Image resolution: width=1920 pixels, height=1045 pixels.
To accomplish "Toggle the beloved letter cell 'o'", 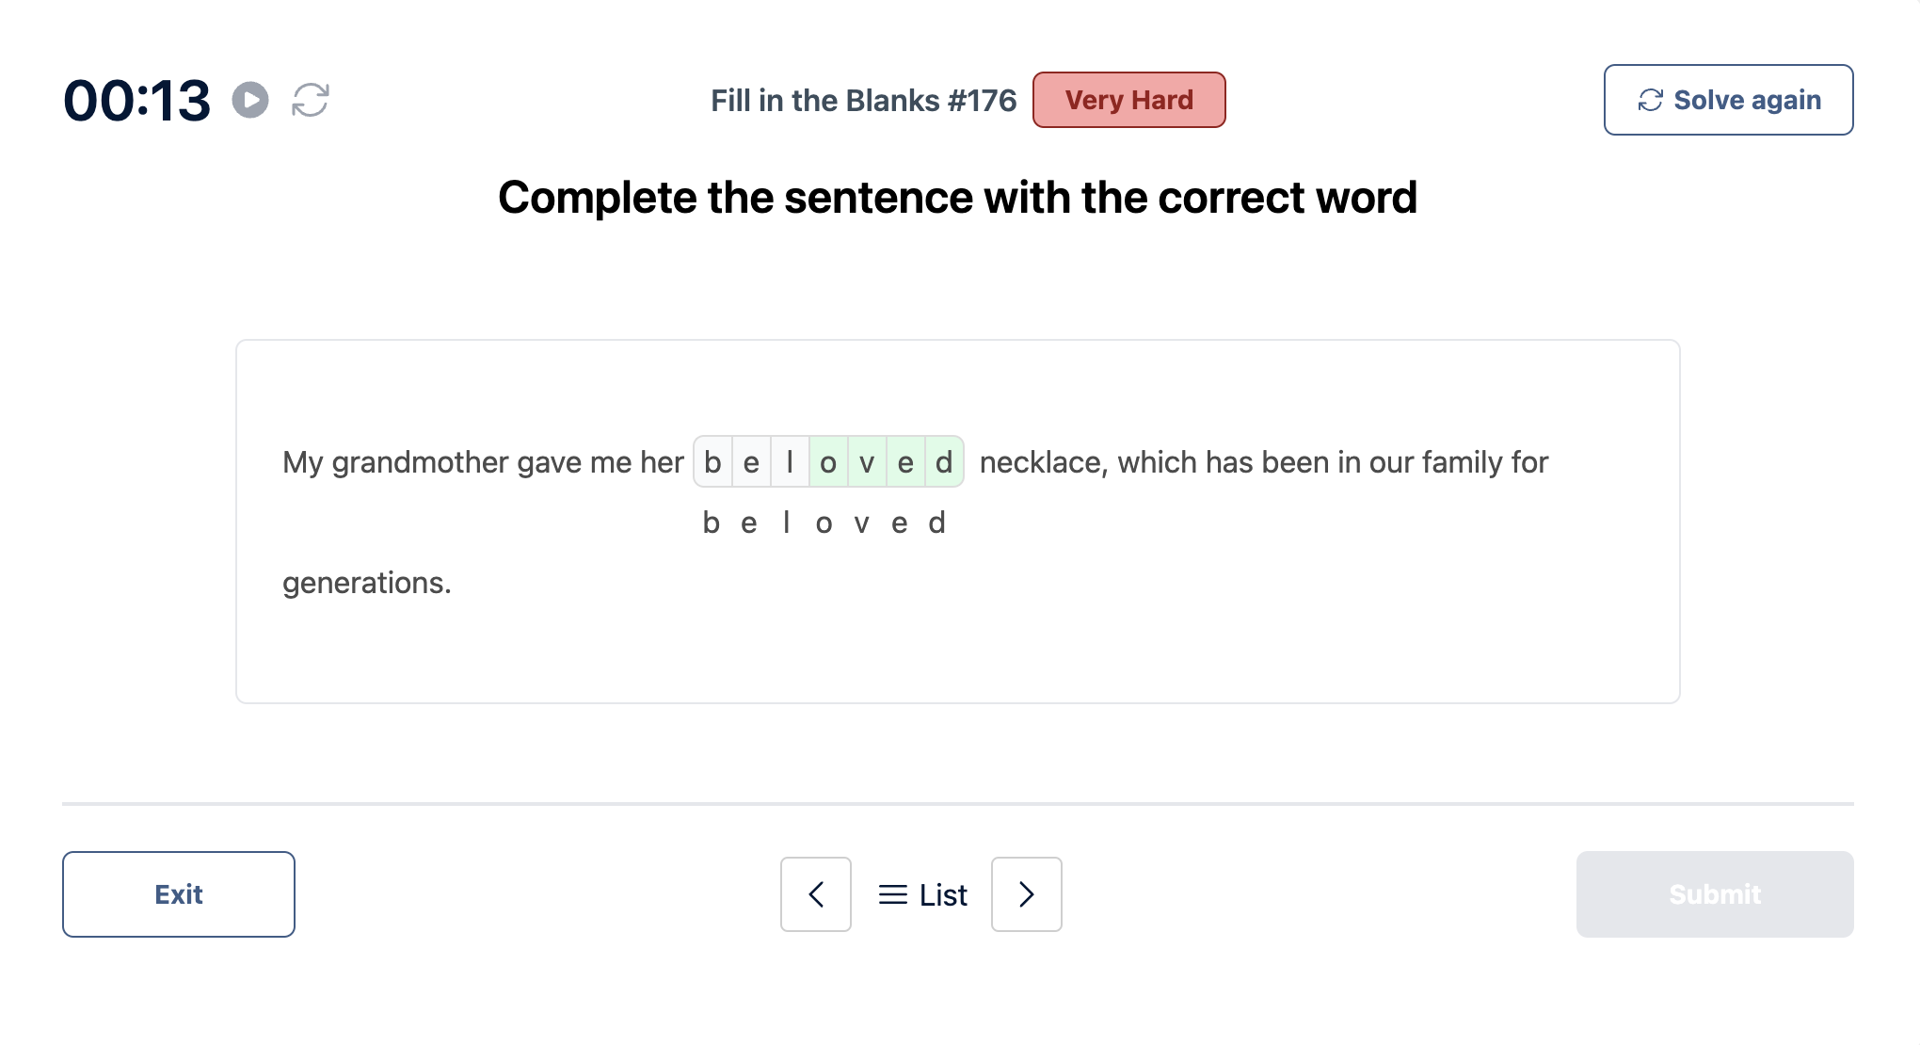I will (x=828, y=462).
